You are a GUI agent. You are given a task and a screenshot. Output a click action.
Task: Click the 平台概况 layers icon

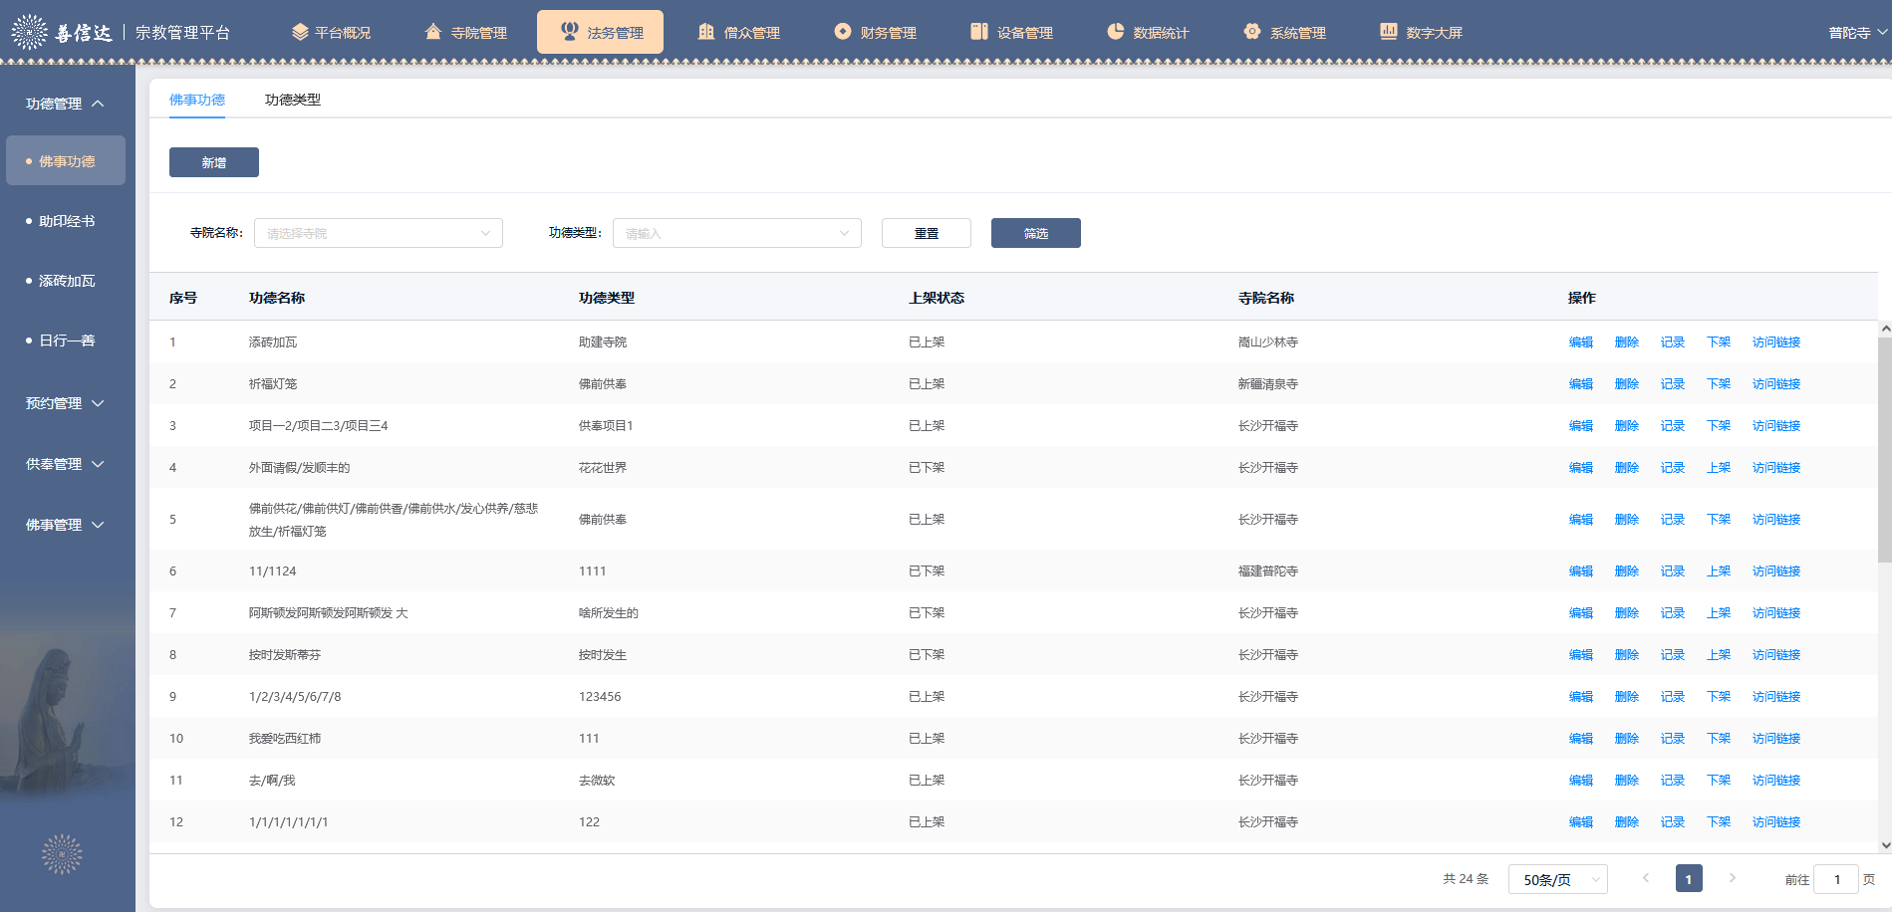click(300, 32)
